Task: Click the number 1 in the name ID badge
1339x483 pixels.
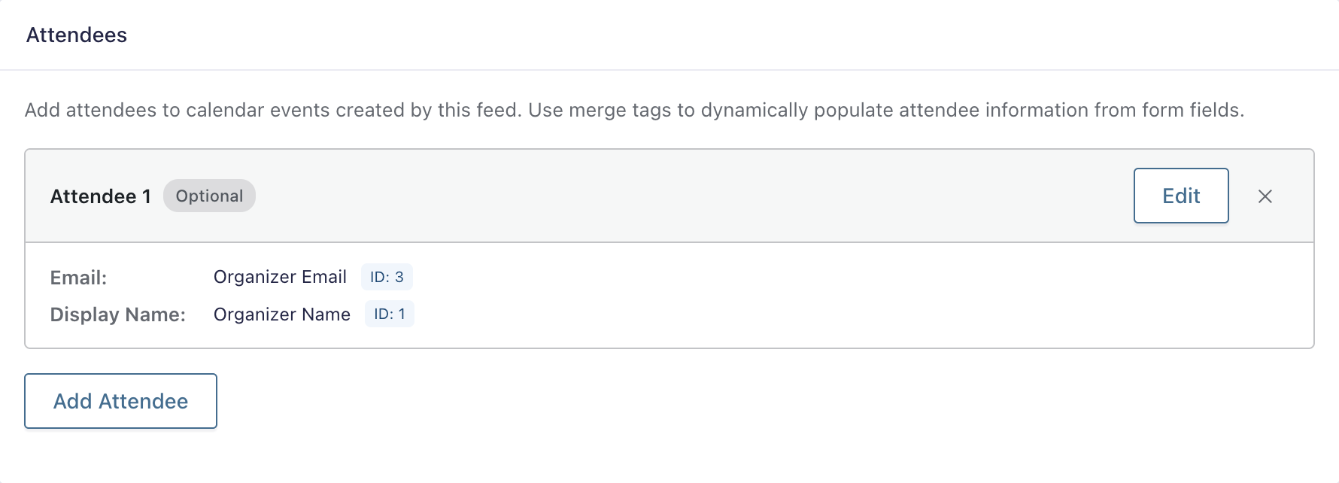Action: 402,314
